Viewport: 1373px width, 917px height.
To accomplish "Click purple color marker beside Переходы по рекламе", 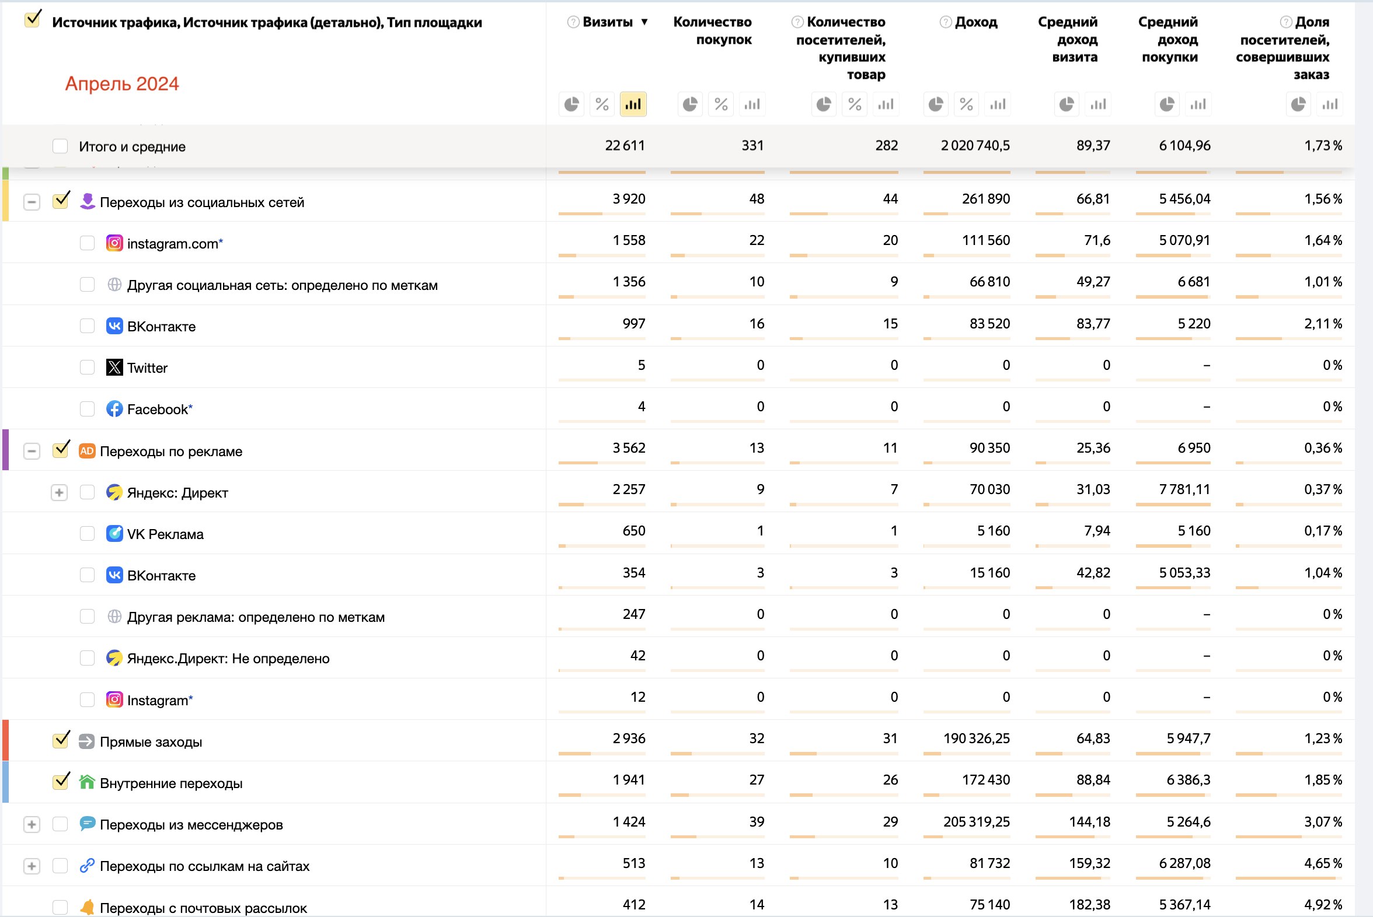I will point(6,450).
